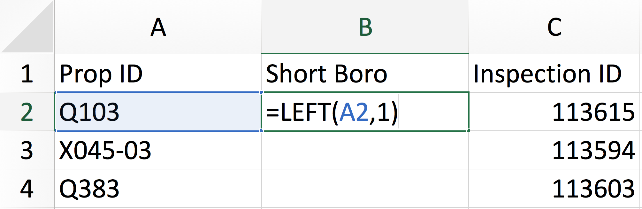Click cell containing X045-03
This screenshot has width=642, height=209.
pos(158,150)
